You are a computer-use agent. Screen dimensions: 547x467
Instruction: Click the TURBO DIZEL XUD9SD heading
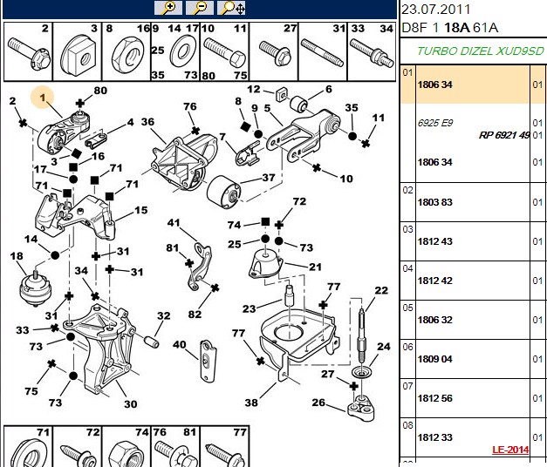pos(481,51)
